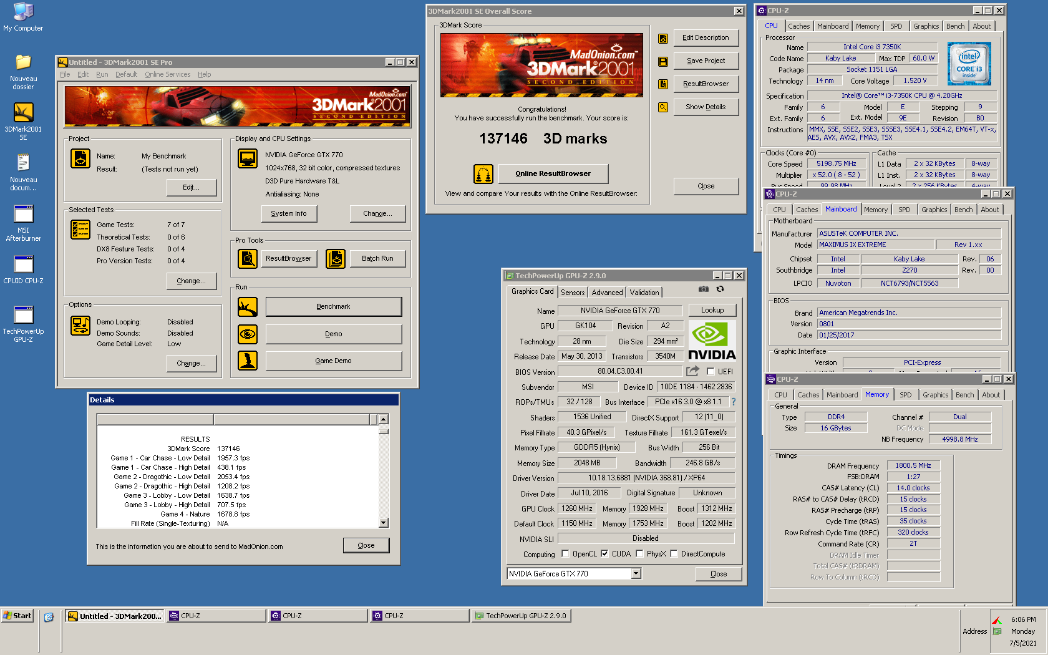The width and height of the screenshot is (1048, 655).
Task: Click the bus interface question mark in GPU-Z
Action: pyautogui.click(x=734, y=402)
